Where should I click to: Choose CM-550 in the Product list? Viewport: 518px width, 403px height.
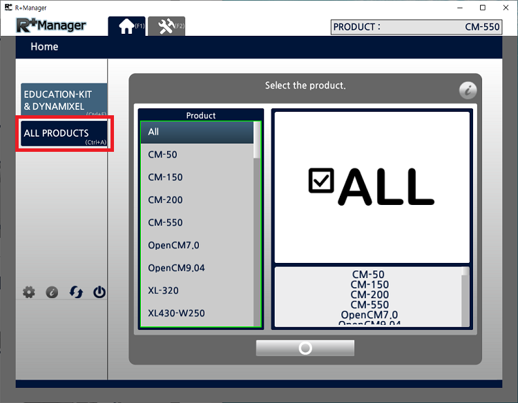tap(197, 223)
